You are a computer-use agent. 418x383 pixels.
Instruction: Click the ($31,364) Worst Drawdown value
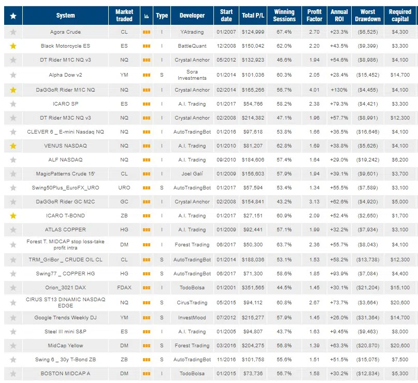click(x=368, y=318)
